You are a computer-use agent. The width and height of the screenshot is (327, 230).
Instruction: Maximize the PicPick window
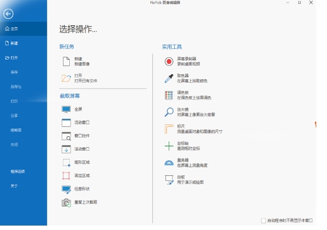(299, 3)
